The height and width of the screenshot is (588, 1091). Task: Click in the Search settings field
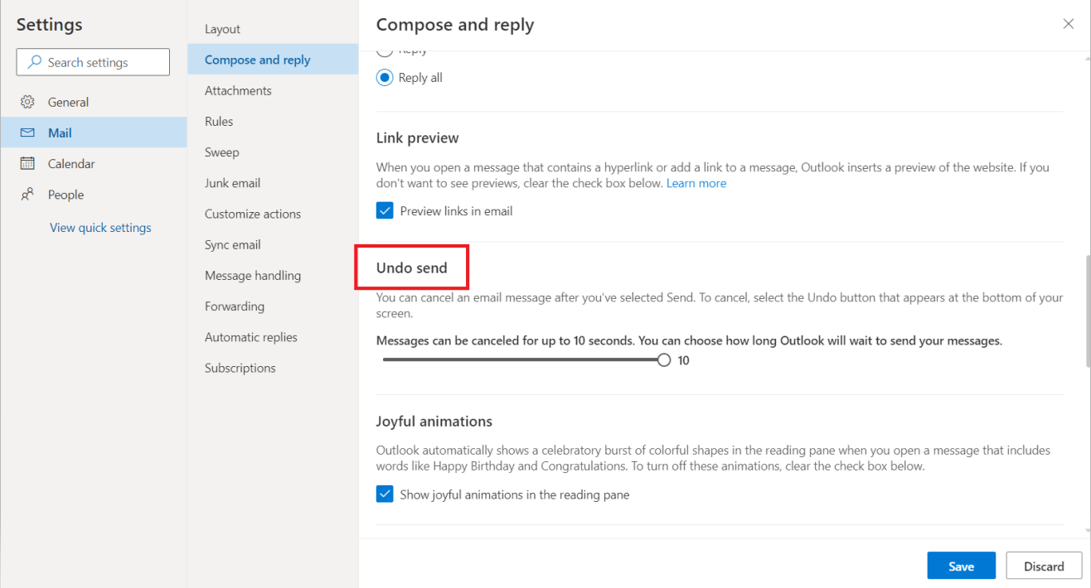(93, 62)
